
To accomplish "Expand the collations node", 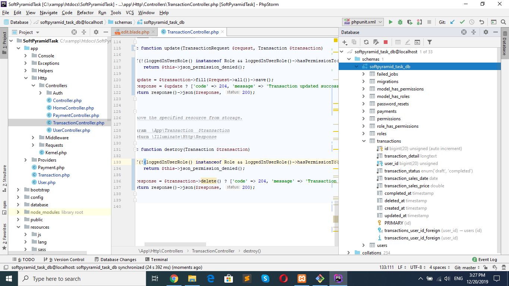I will [x=349, y=253].
